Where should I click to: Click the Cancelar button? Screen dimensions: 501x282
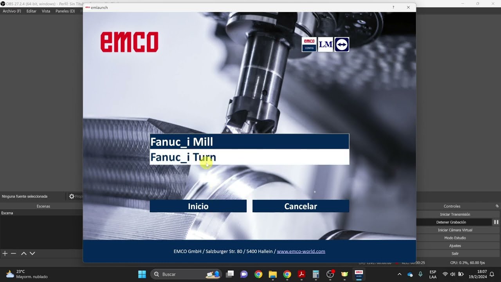(x=301, y=206)
